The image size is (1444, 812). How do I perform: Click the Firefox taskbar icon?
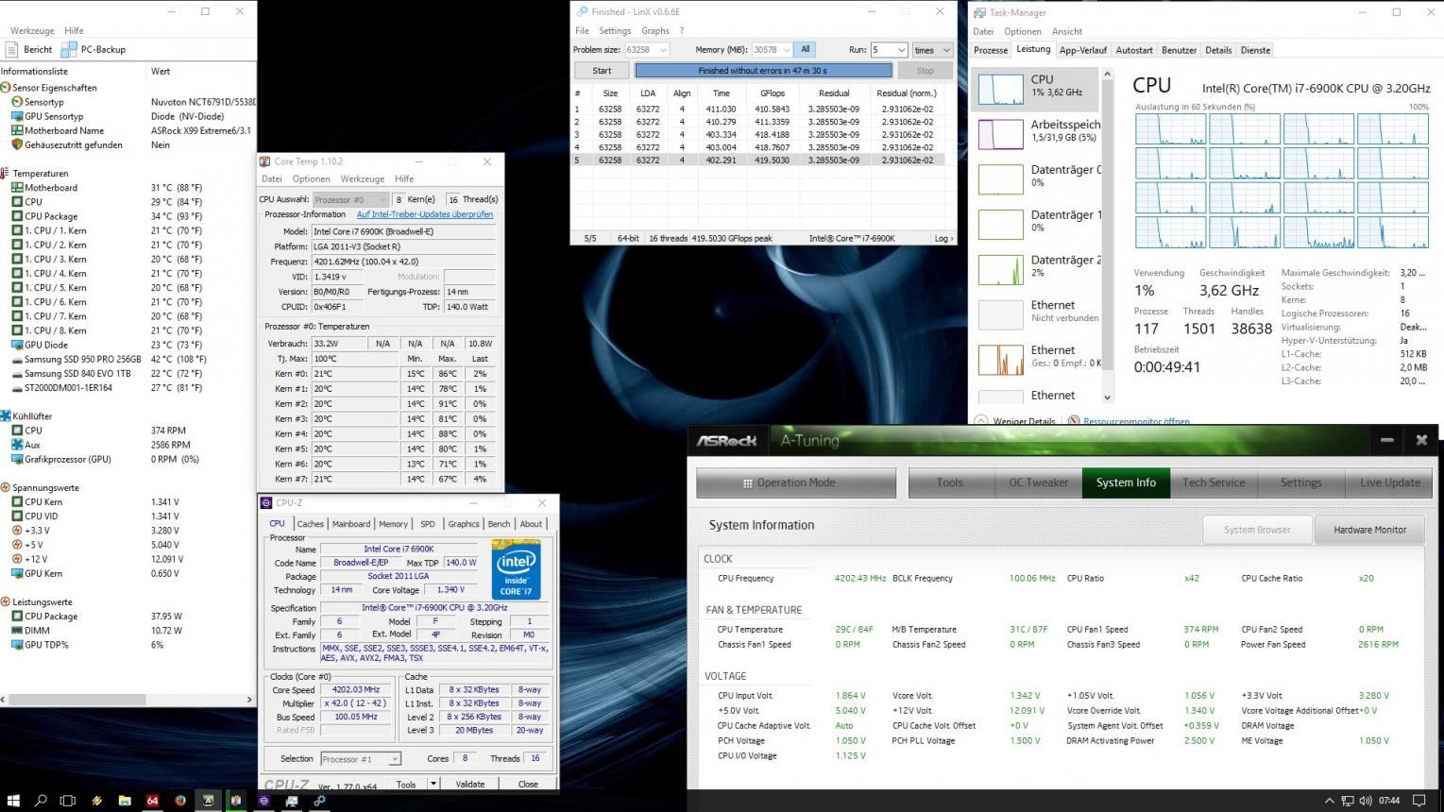pos(180,801)
